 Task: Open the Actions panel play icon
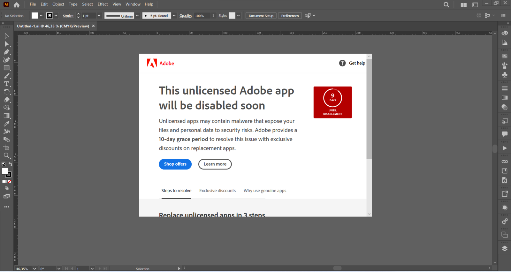point(505,148)
